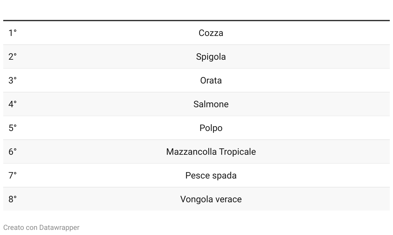Select the 3° rank cell
This screenshot has height=235, width=393.
point(13,81)
